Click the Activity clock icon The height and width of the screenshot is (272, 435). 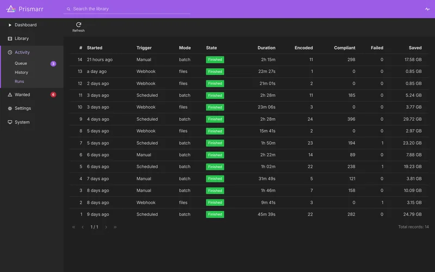coord(10,52)
